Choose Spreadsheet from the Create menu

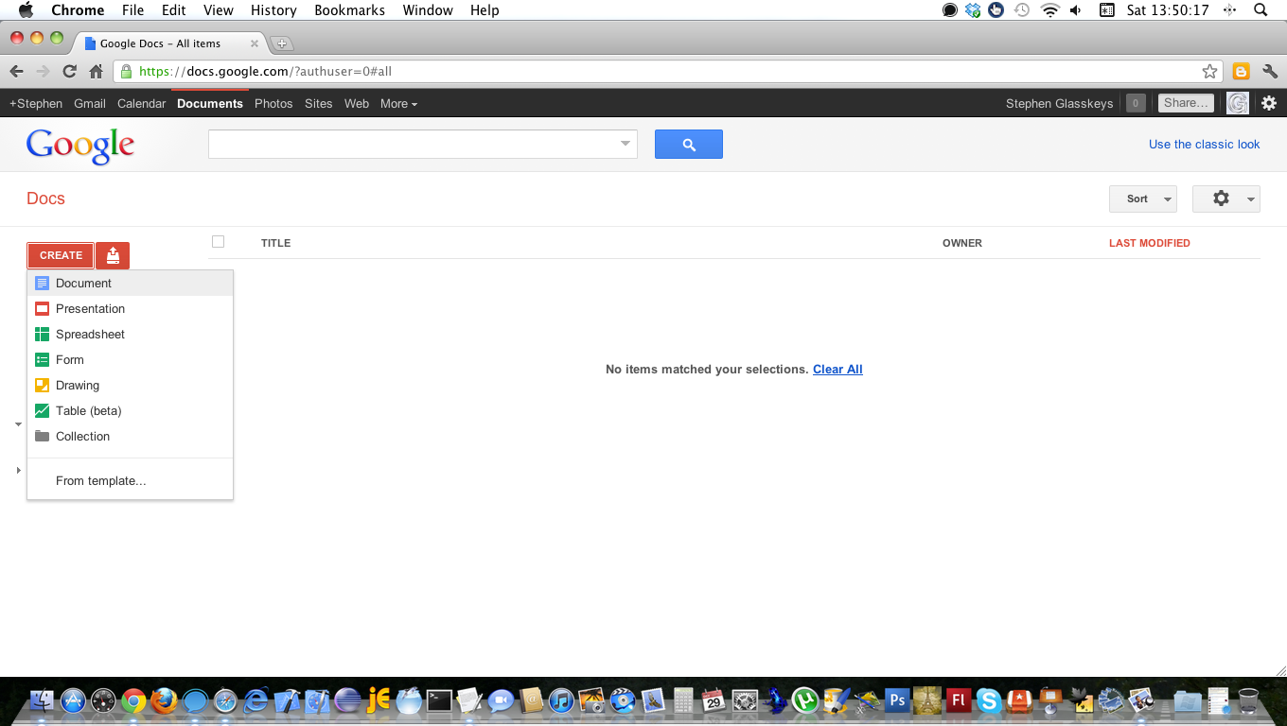(x=90, y=335)
